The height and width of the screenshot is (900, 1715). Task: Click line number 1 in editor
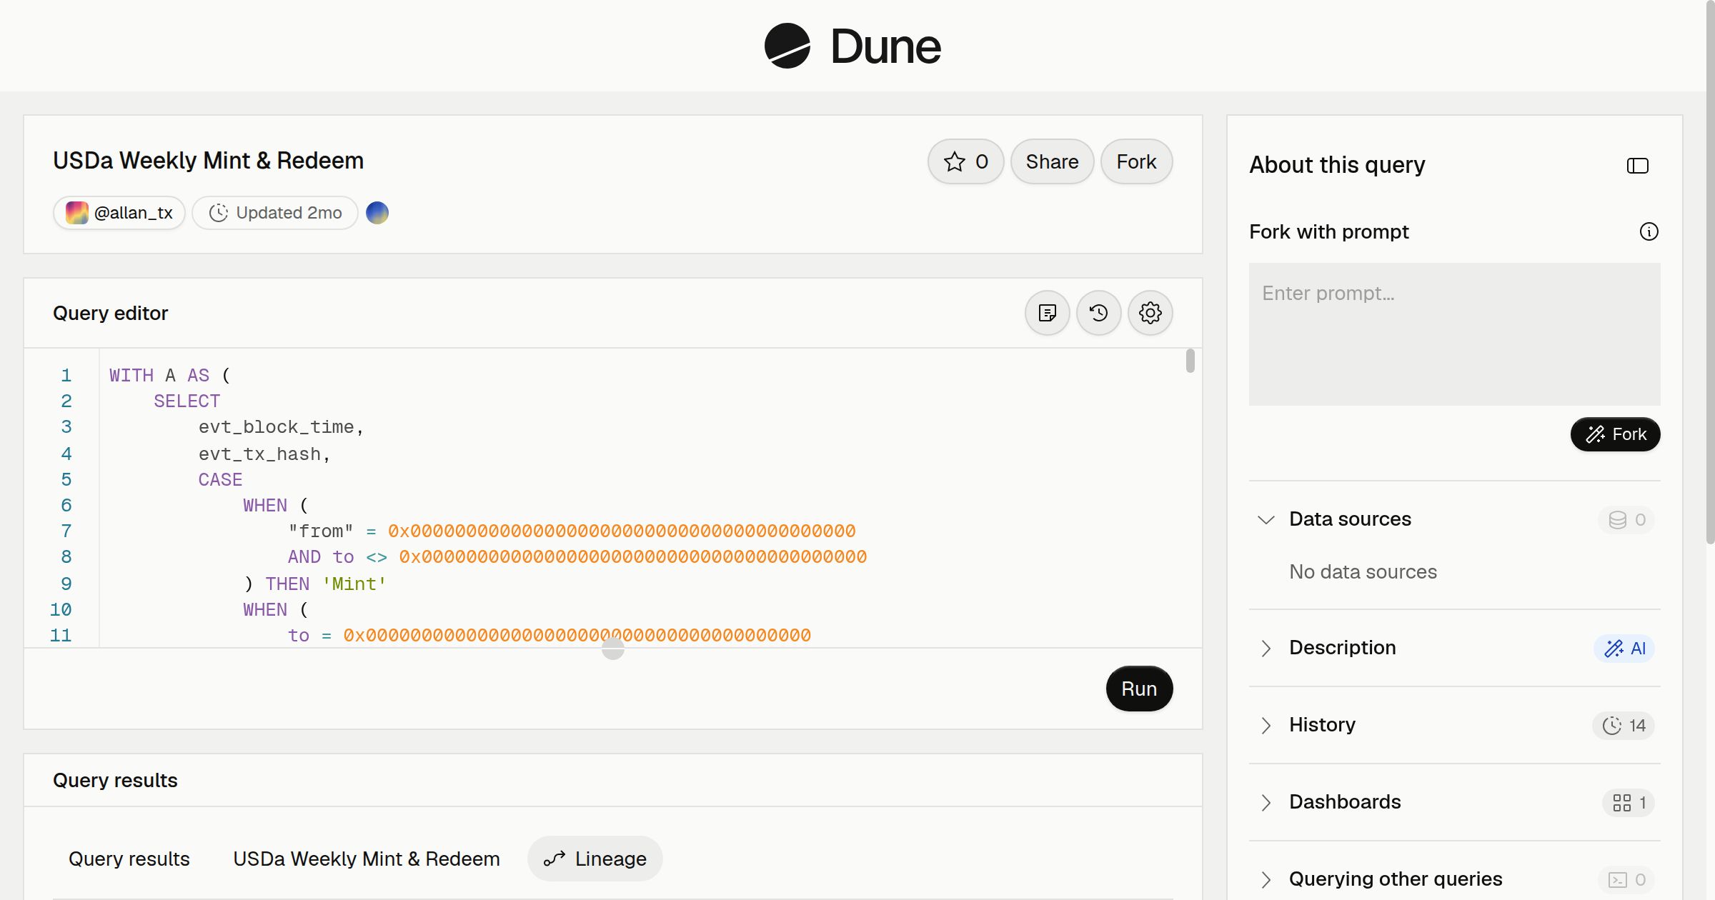click(x=66, y=375)
